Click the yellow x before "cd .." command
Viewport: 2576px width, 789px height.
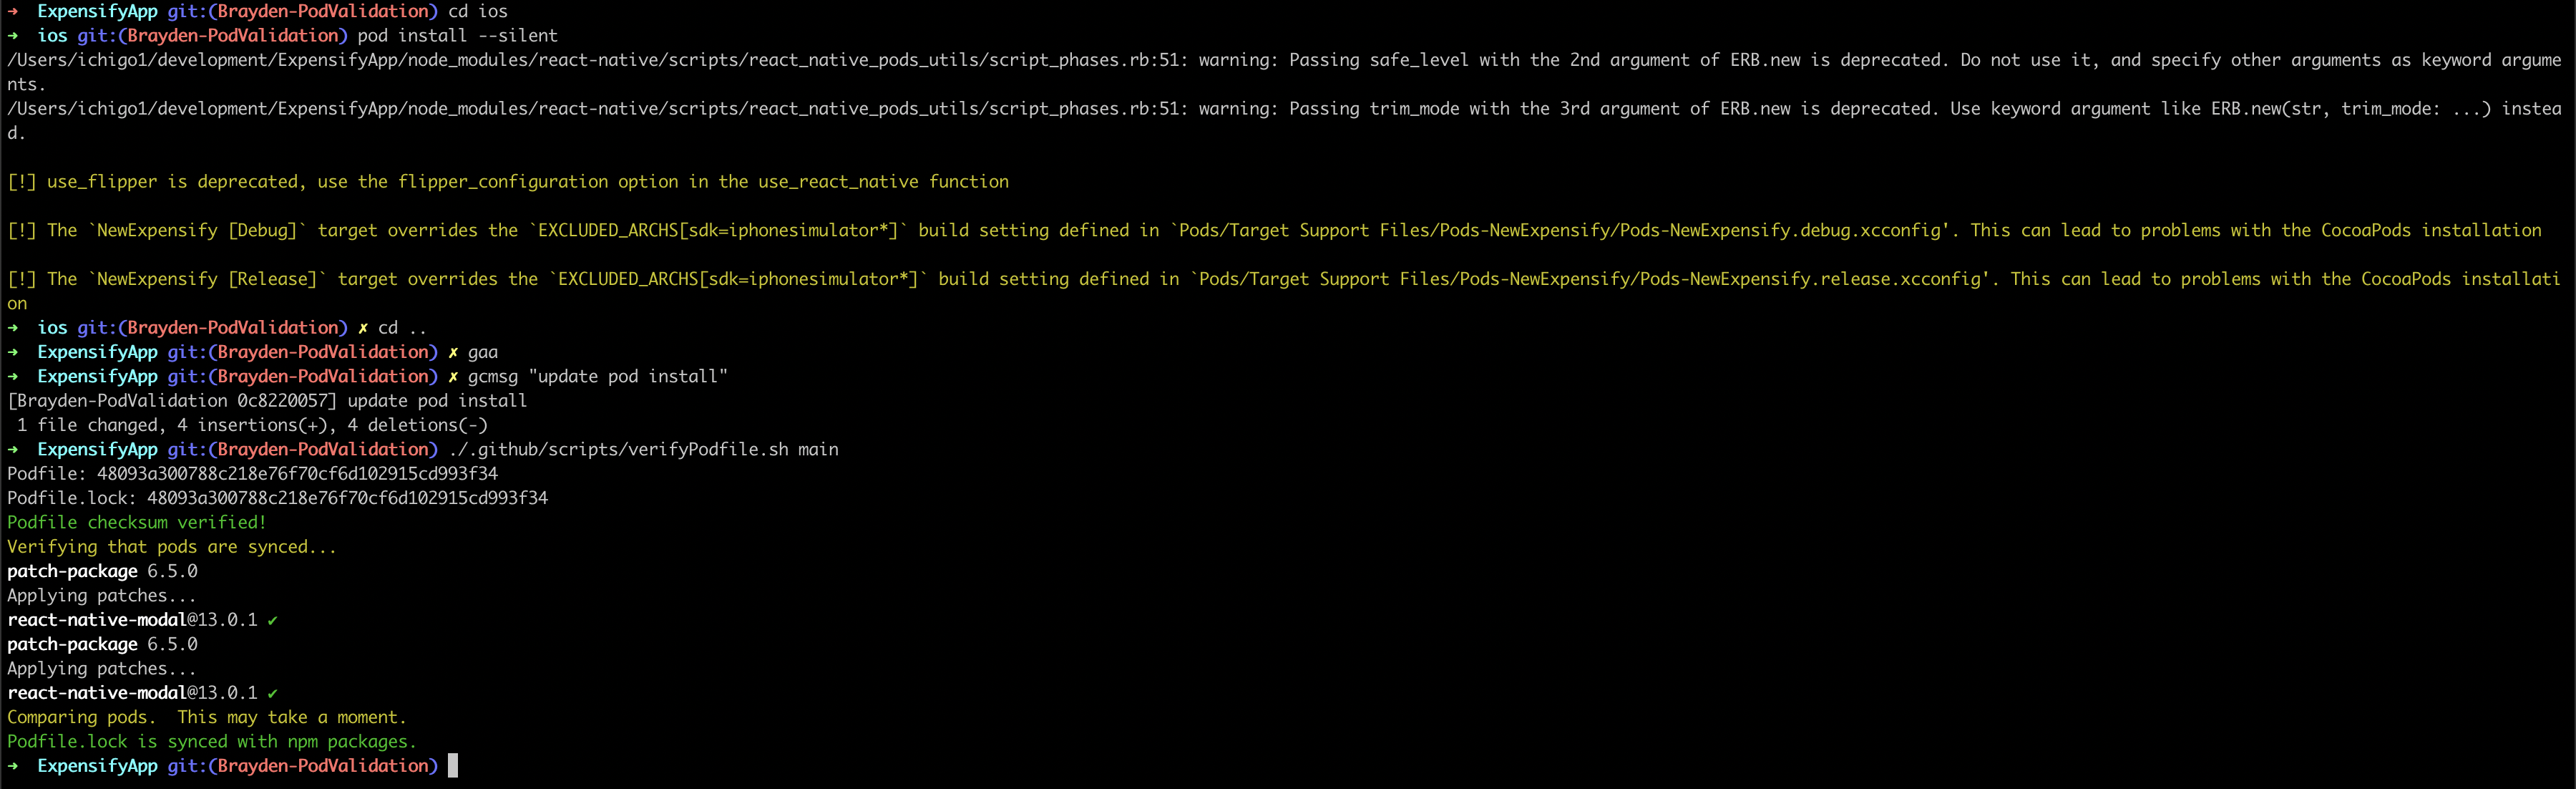tap(363, 328)
